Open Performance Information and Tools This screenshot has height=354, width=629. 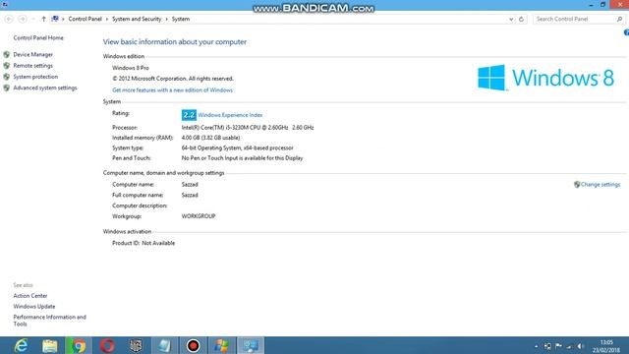click(50, 321)
